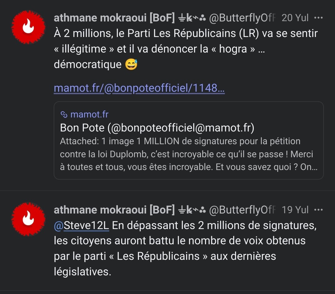Screen dimensions: 335x294
Task: Click the sweat-smile emoji after "démocratique"
Action: point(131,65)
